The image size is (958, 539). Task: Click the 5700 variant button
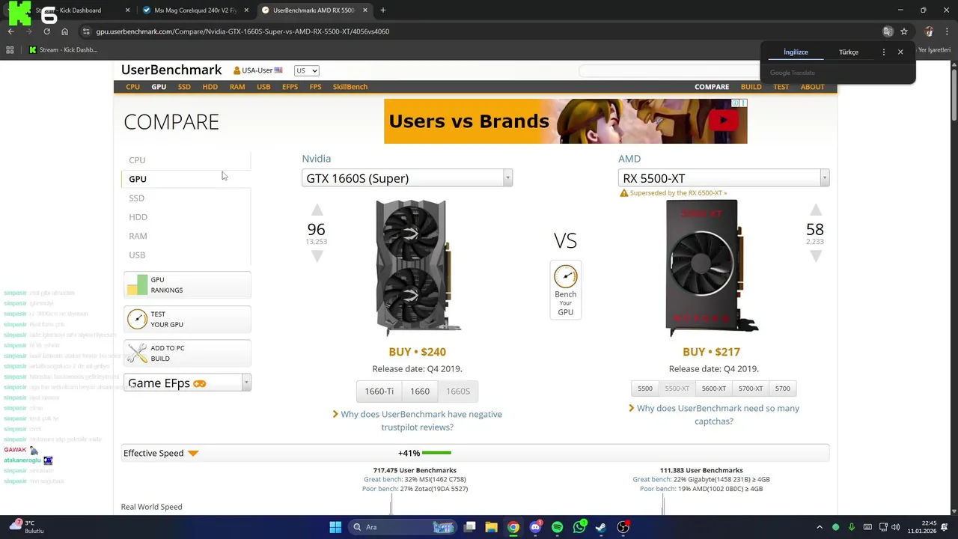(782, 389)
